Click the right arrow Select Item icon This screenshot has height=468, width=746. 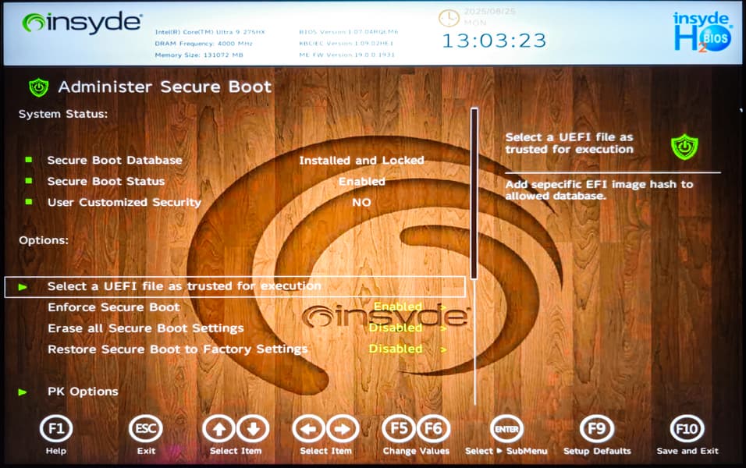(x=343, y=429)
